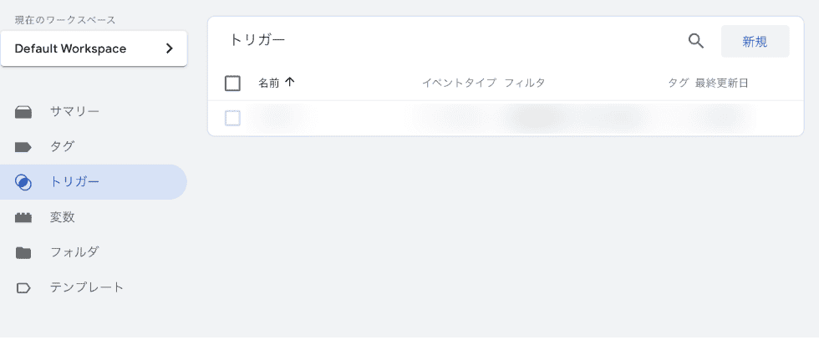
Task: Toggle the select-all checkbox in header
Action: pyautogui.click(x=232, y=83)
